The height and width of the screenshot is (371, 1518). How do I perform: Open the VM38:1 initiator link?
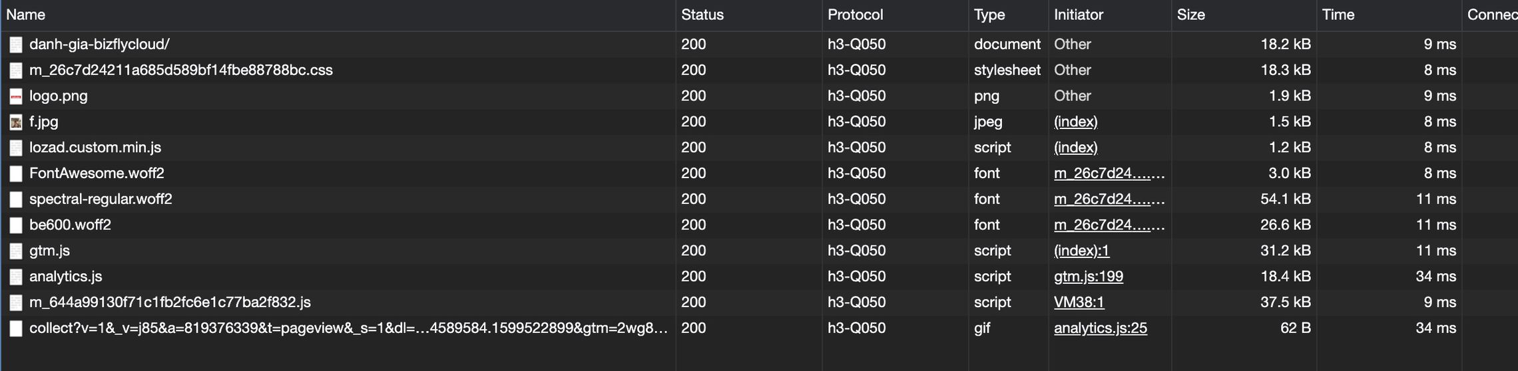(1079, 303)
